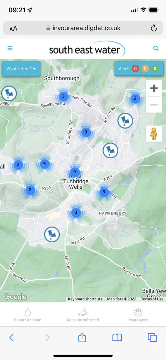
Task: Select the leak incident marker near Bidborough Hill
Action: [x=9, y=93]
